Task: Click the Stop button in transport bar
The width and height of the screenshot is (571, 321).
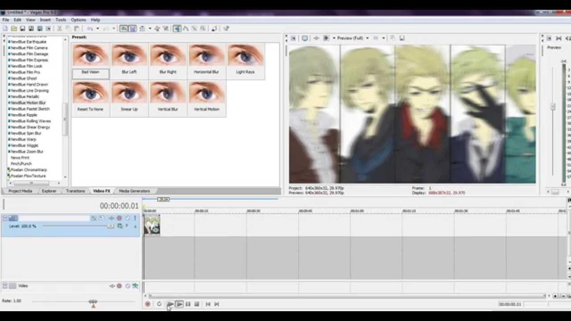Action: (x=197, y=304)
